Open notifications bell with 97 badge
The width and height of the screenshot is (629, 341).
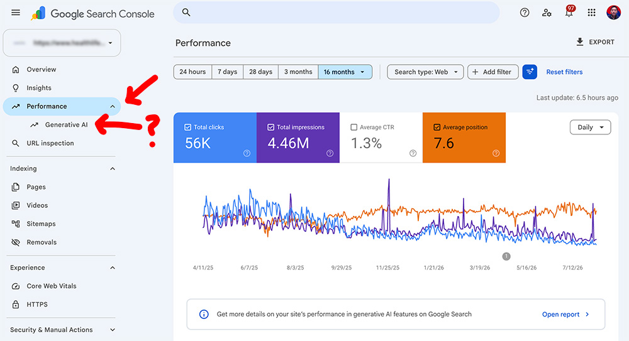pyautogui.click(x=569, y=12)
